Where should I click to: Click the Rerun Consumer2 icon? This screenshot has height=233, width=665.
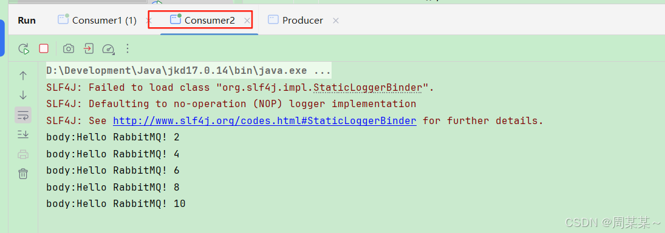click(x=24, y=49)
